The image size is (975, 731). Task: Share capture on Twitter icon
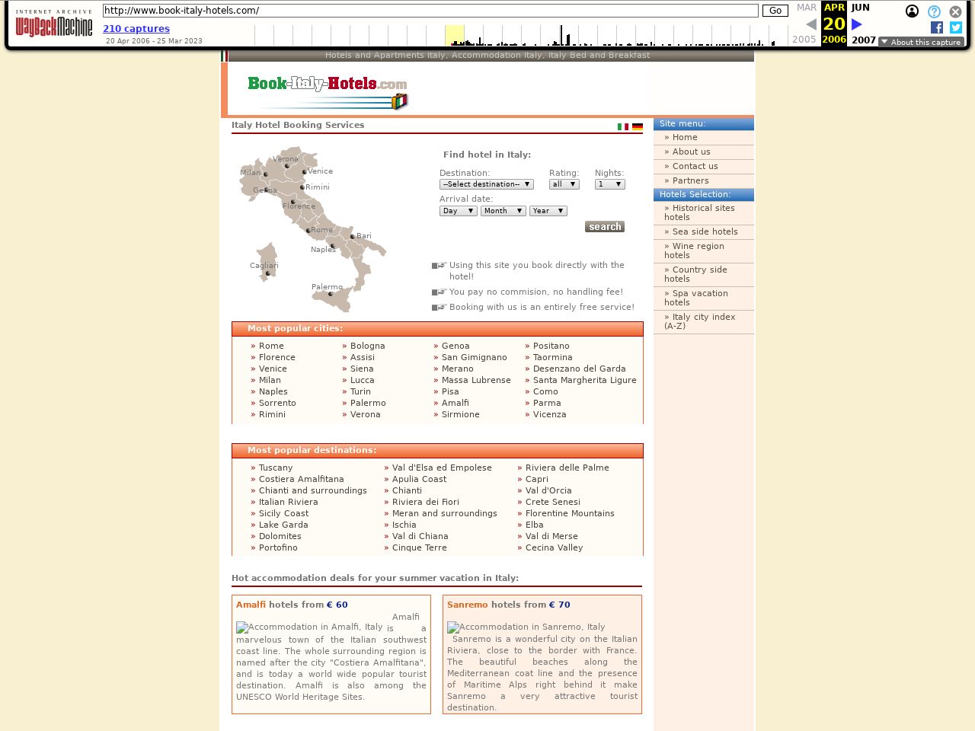point(955,27)
